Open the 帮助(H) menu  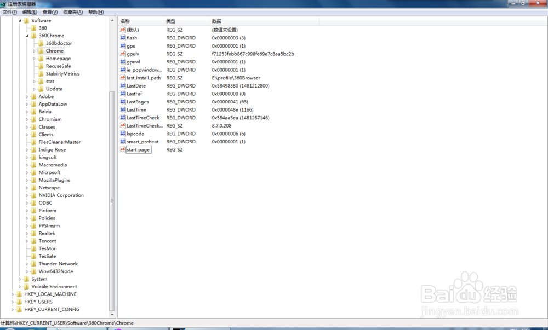[96, 12]
